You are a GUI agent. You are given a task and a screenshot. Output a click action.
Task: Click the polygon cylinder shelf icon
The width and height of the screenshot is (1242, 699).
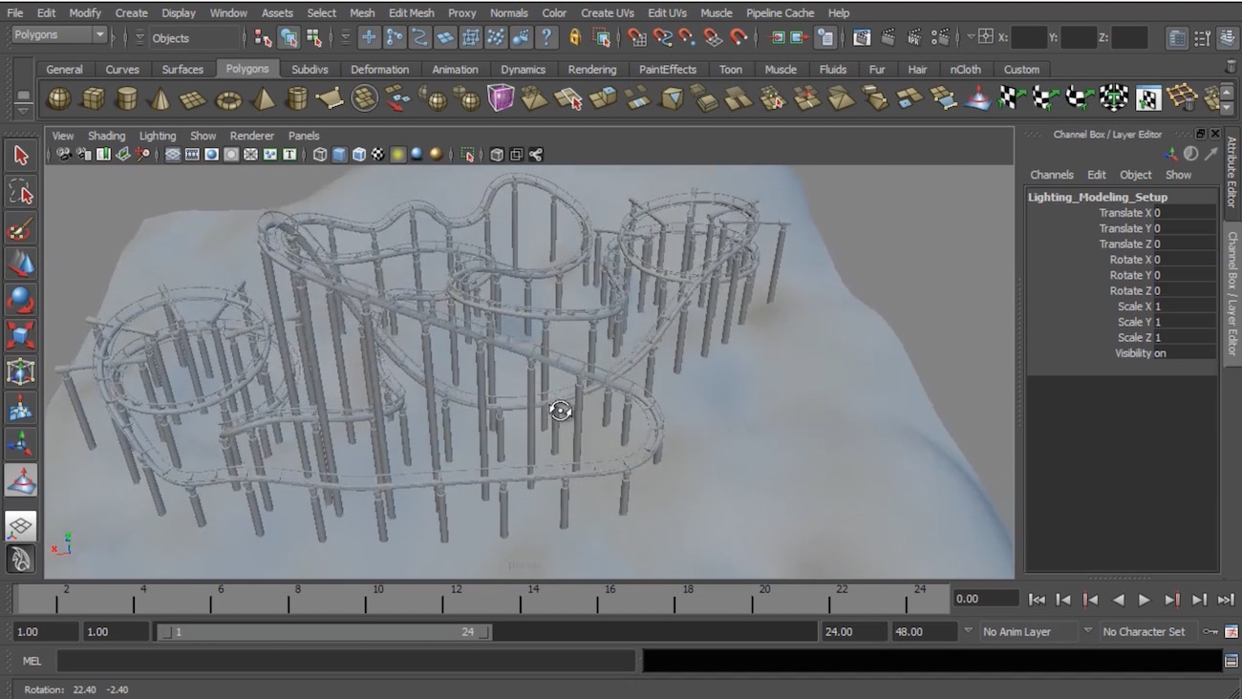(x=126, y=98)
